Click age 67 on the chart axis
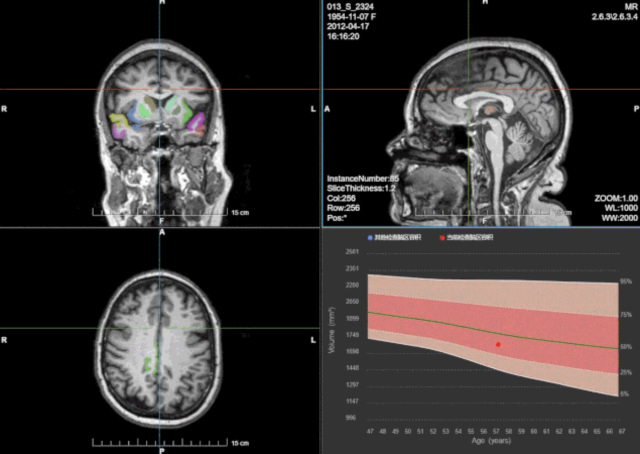Viewport: 640px width, 454px height. coord(622,431)
